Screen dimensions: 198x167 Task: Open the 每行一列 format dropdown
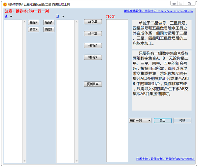tap(140, 120)
